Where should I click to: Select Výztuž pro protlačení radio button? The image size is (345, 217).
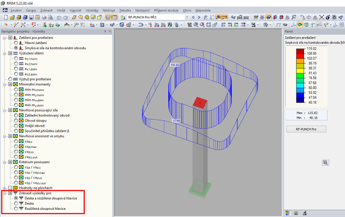pyautogui.click(x=10, y=79)
